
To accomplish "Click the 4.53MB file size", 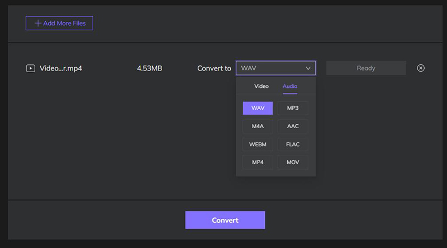I will coord(150,68).
